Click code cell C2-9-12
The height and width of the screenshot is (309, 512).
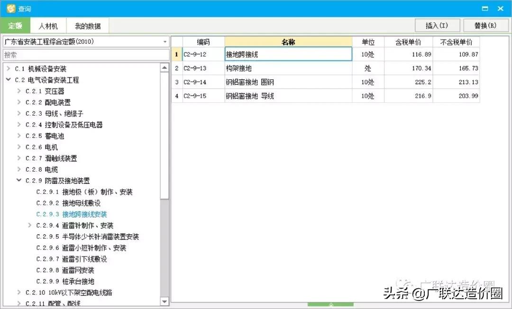pos(203,54)
